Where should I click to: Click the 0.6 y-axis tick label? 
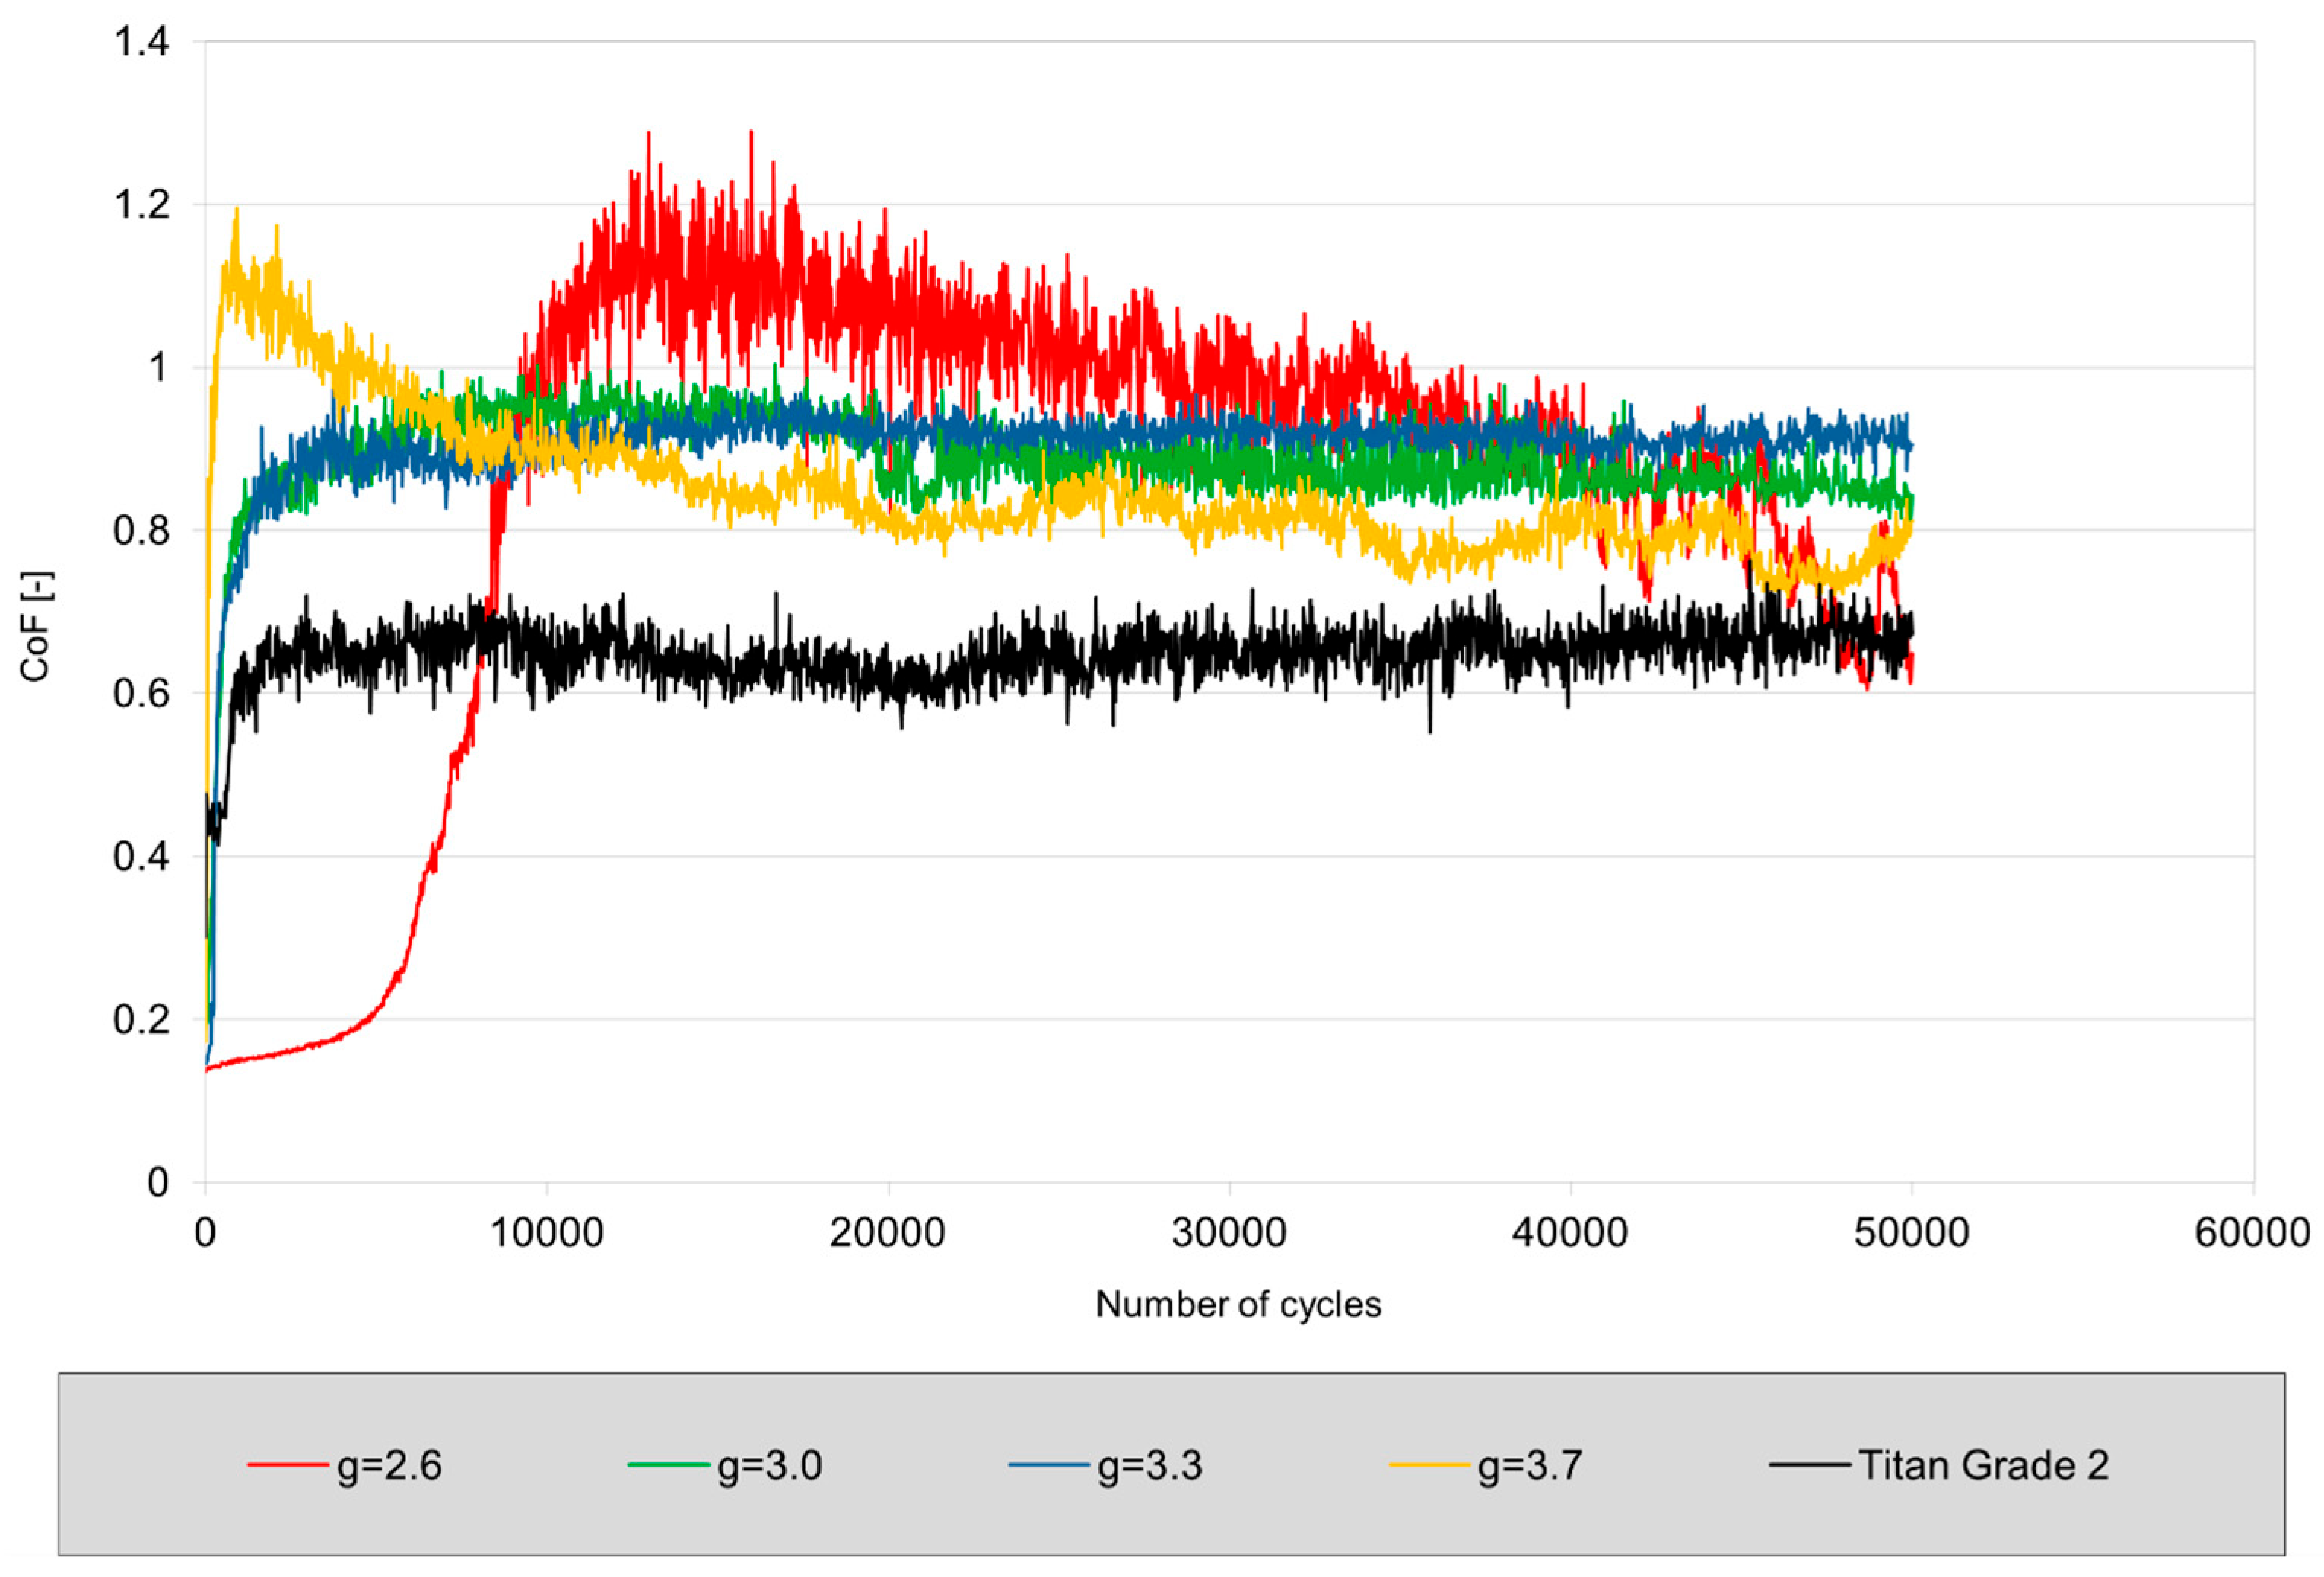[x=141, y=693]
